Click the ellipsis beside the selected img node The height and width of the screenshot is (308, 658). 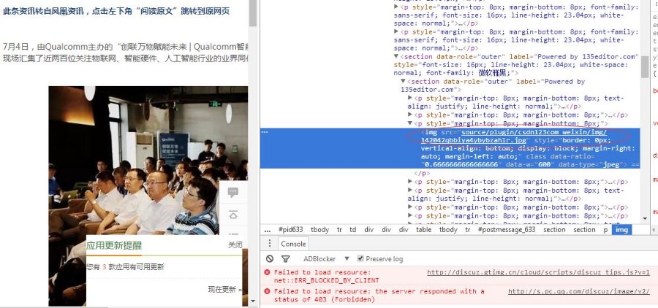(265, 131)
